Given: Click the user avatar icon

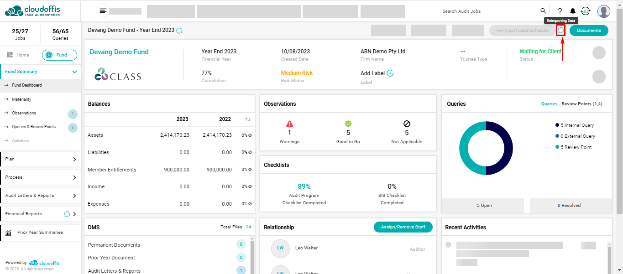Looking at the screenshot, I should 603,11.
